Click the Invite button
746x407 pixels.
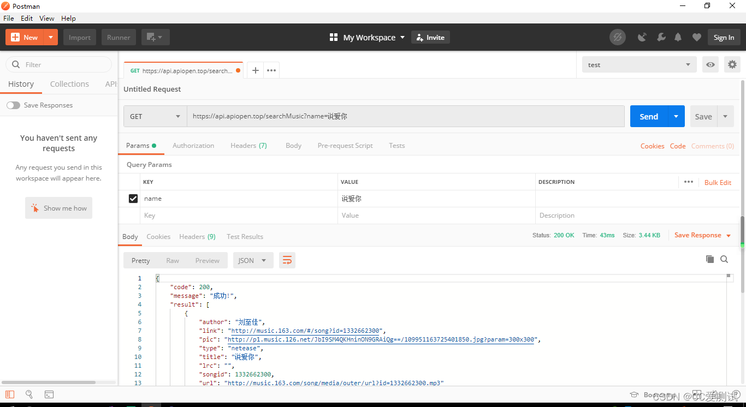(430, 37)
